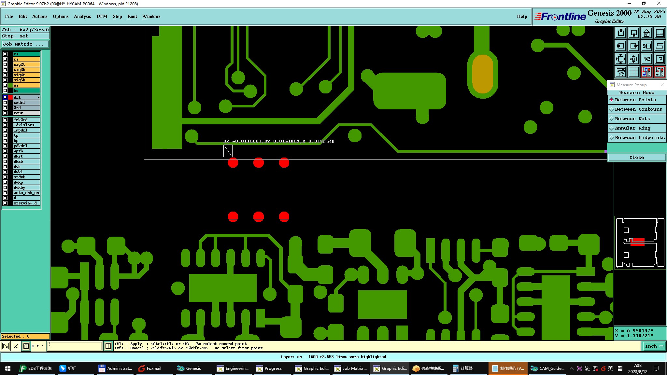Image resolution: width=667 pixels, height=375 pixels.
Task: Open the wrench and palette settings icon
Action: tap(621, 72)
